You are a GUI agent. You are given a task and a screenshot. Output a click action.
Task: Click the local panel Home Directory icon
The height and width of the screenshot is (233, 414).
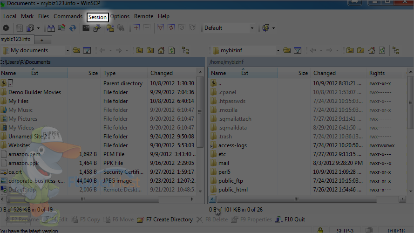(161, 50)
